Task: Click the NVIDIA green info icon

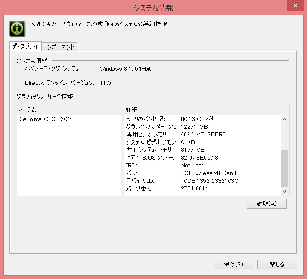Action: (x=17, y=28)
